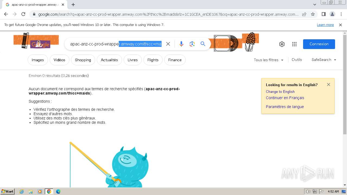Screen dimensions: 347x195
Task: Open volume control in system tray
Action: (308, 191)
